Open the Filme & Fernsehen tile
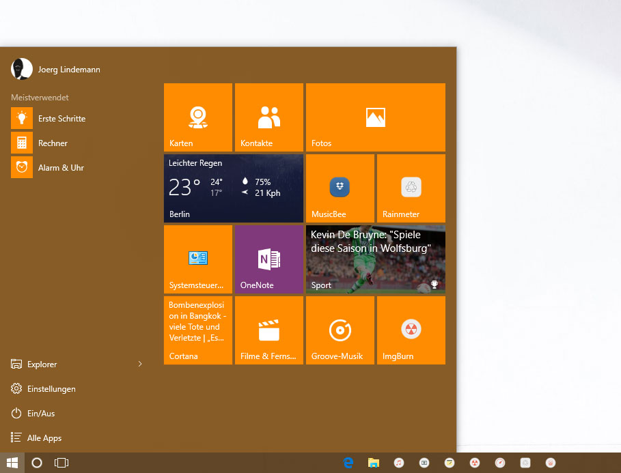 (269, 330)
